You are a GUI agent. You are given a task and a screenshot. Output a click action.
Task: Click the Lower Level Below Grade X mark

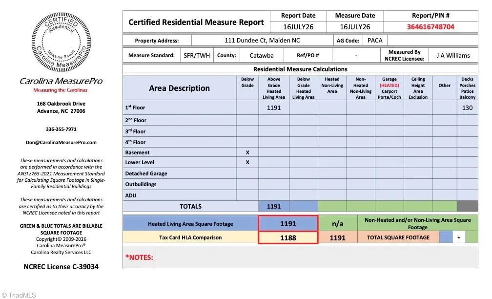247,162
